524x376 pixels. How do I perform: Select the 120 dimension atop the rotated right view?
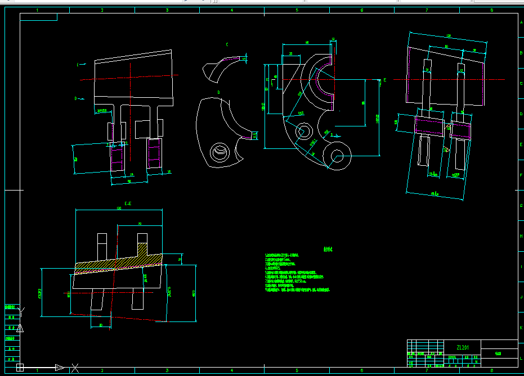tap(449, 36)
